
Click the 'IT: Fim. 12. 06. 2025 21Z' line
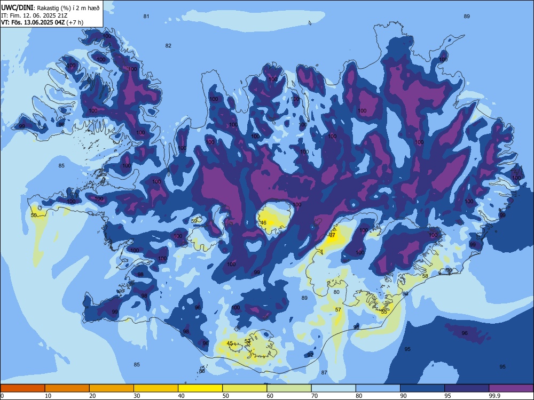point(35,15)
